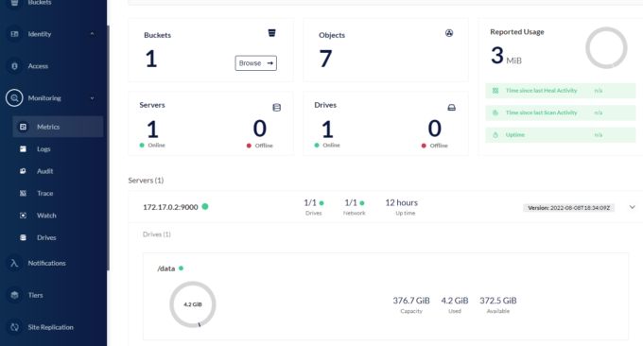Click the Servers Online count
643x346 pixels.
click(152, 130)
